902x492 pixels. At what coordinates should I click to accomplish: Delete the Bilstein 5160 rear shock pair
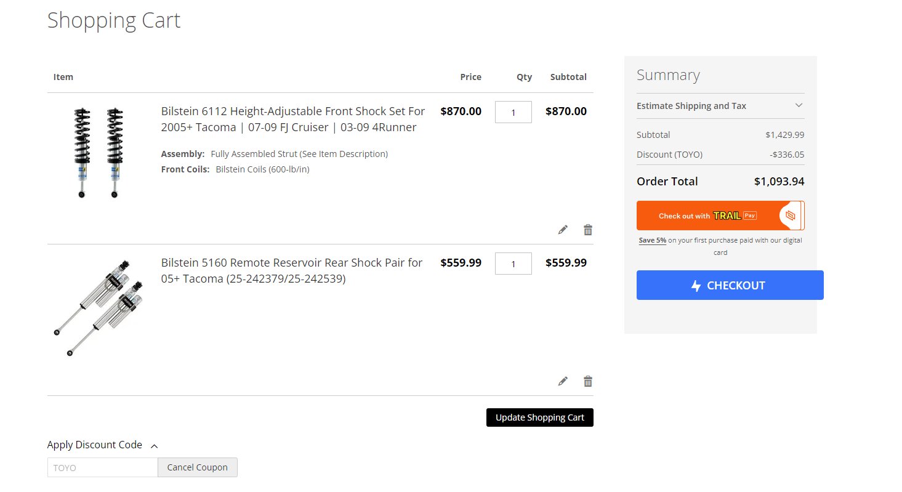pos(588,381)
